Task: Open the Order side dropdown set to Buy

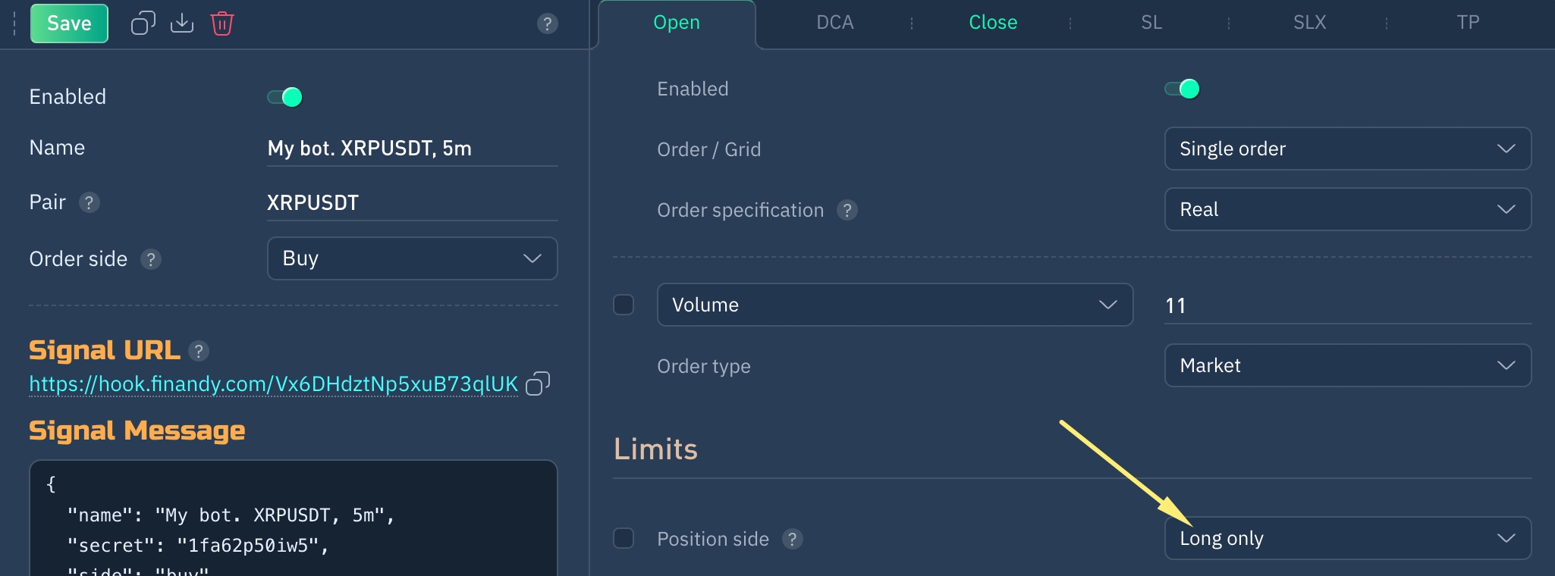Action: [x=412, y=258]
